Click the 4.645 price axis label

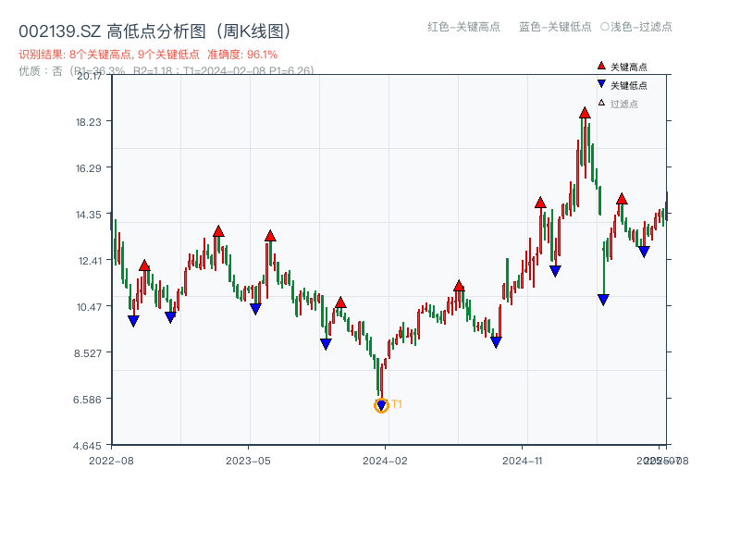click(87, 446)
